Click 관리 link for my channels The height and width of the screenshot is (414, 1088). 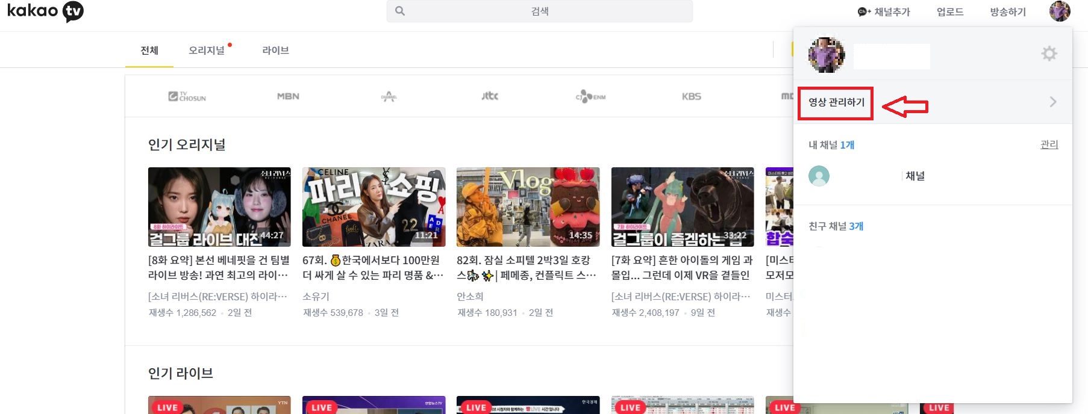coord(1049,144)
